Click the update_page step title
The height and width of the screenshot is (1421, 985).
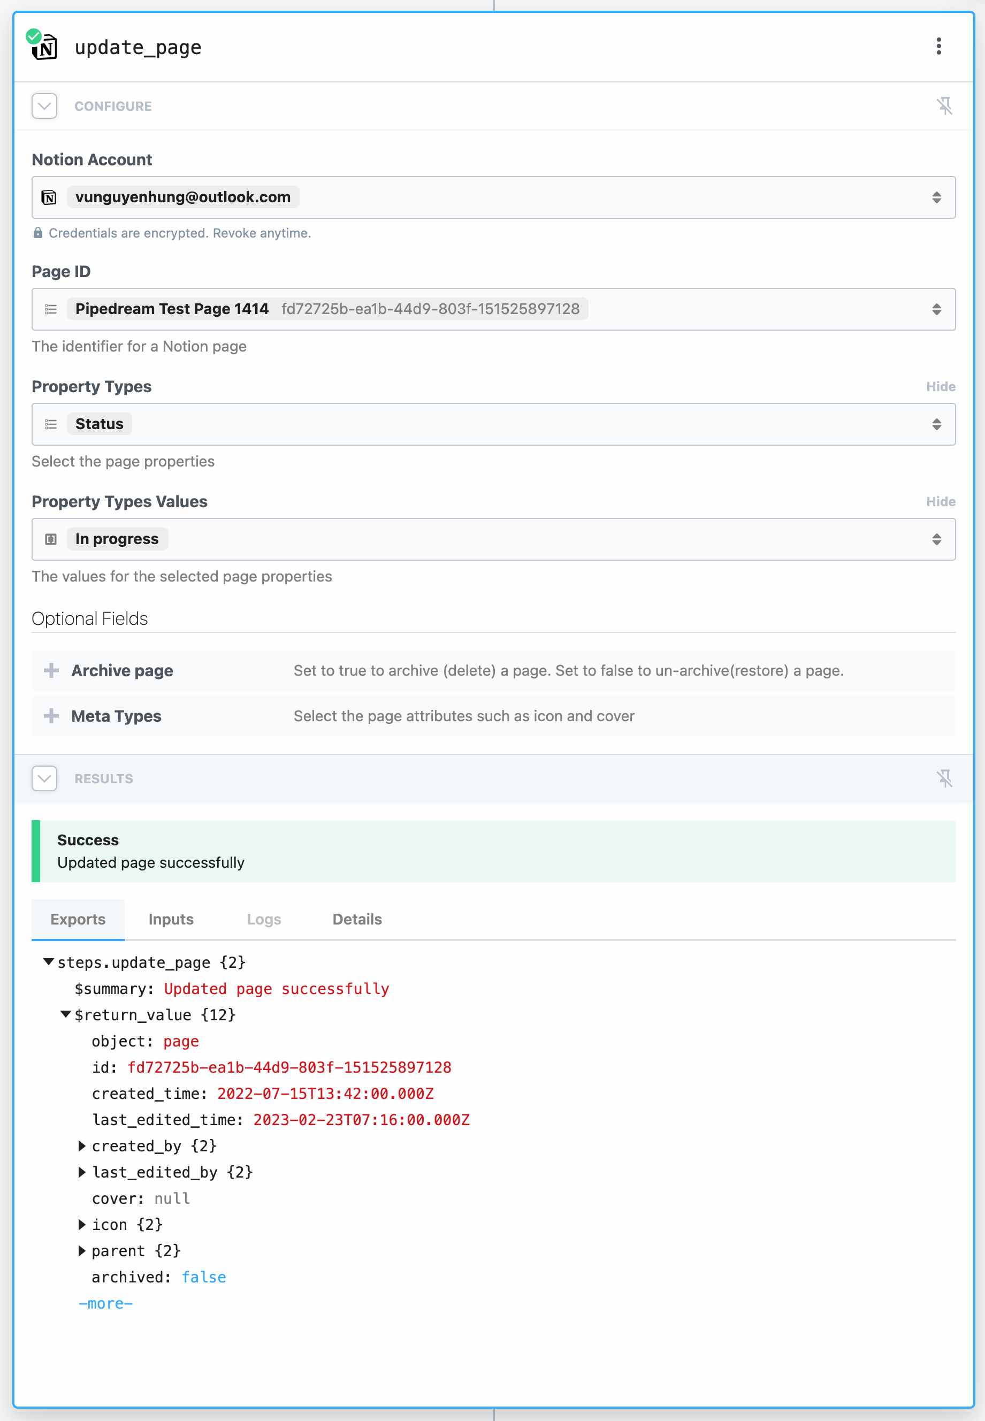138,48
